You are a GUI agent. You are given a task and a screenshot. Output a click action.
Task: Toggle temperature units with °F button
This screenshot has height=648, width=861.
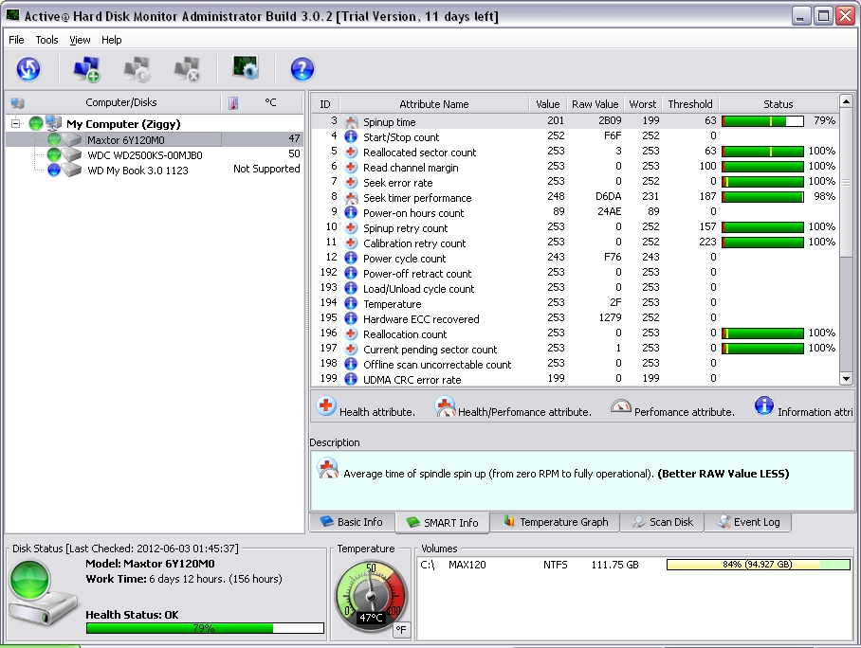pyautogui.click(x=401, y=629)
